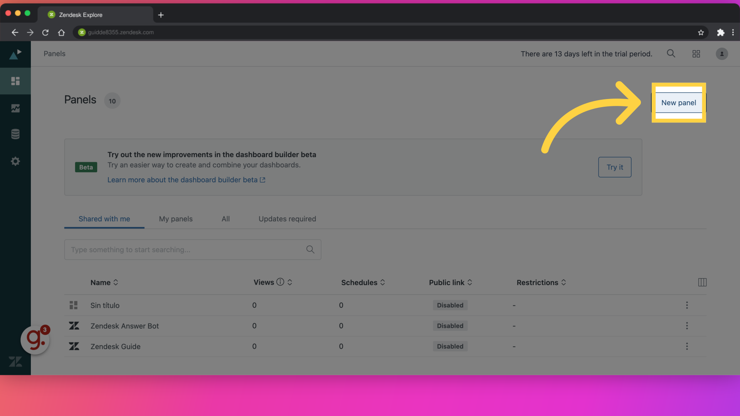This screenshot has width=740, height=416.
Task: Open the Reports chart sidebar icon
Action: coord(15,108)
